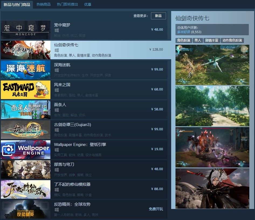The height and width of the screenshot is (220, 255).
Task: Select the 了不起的修仙模拟器 title
Action: coord(72,184)
